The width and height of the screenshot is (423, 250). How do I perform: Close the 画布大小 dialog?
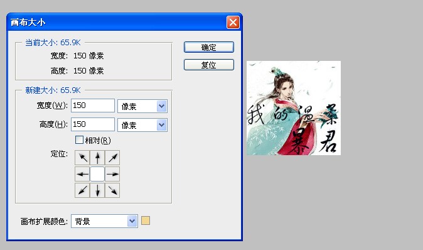233,22
